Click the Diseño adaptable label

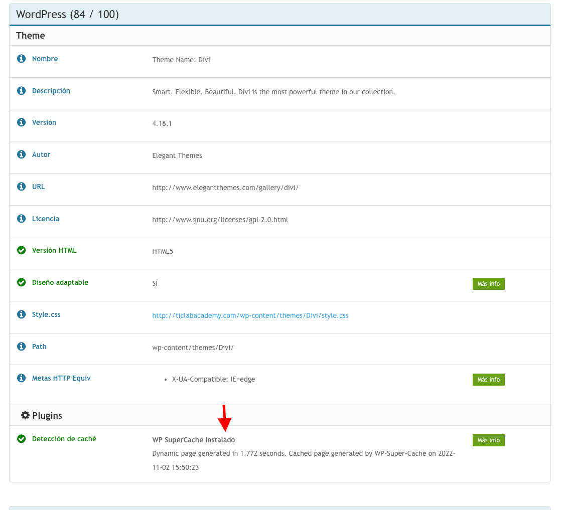60,282
